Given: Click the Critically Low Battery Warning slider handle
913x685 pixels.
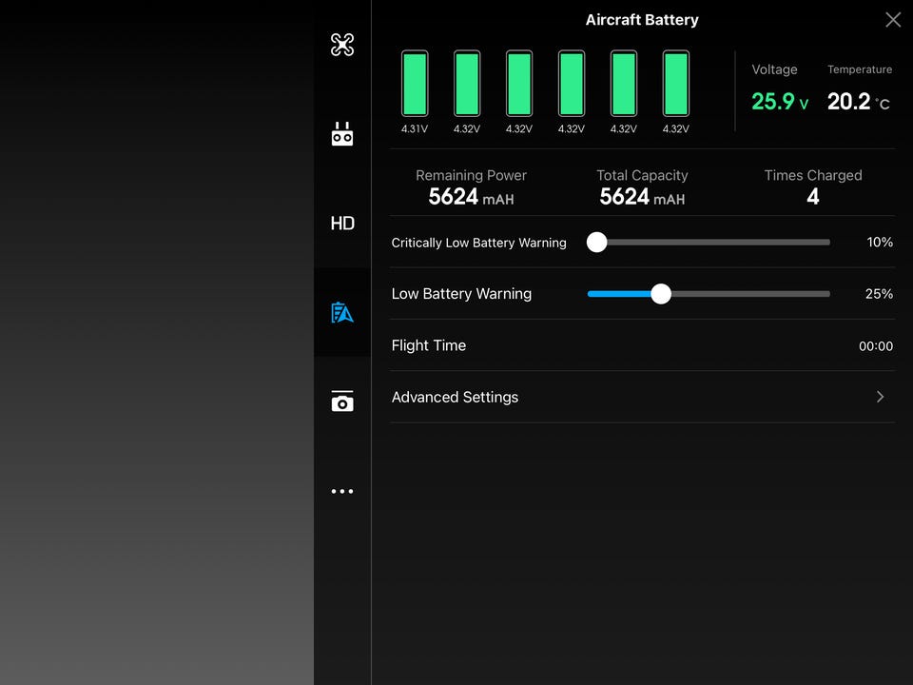Looking at the screenshot, I should pos(596,243).
